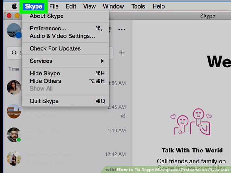Select About Skype
The height and width of the screenshot is (173, 231).
click(65, 16)
